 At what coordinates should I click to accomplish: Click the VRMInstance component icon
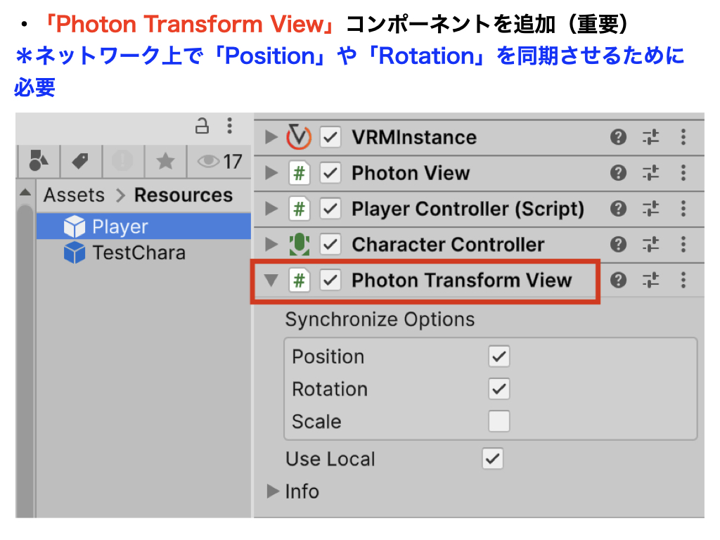click(299, 137)
